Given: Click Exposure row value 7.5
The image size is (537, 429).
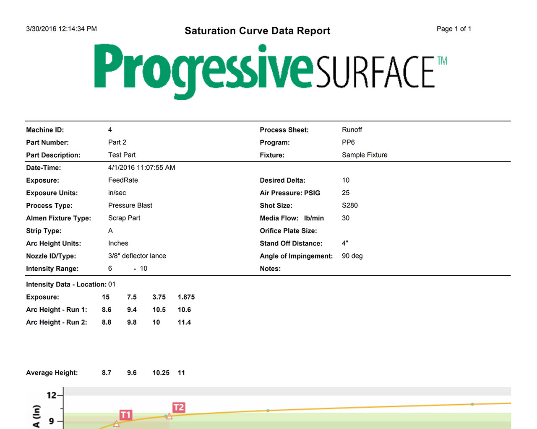Looking at the screenshot, I should tap(132, 297).
